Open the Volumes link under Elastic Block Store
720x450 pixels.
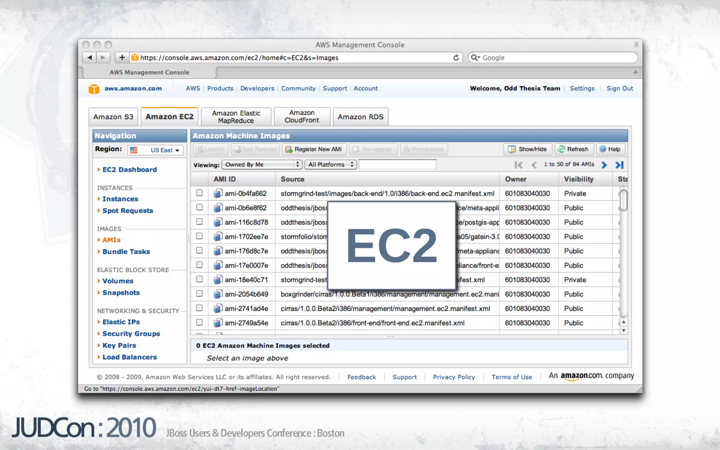118,281
